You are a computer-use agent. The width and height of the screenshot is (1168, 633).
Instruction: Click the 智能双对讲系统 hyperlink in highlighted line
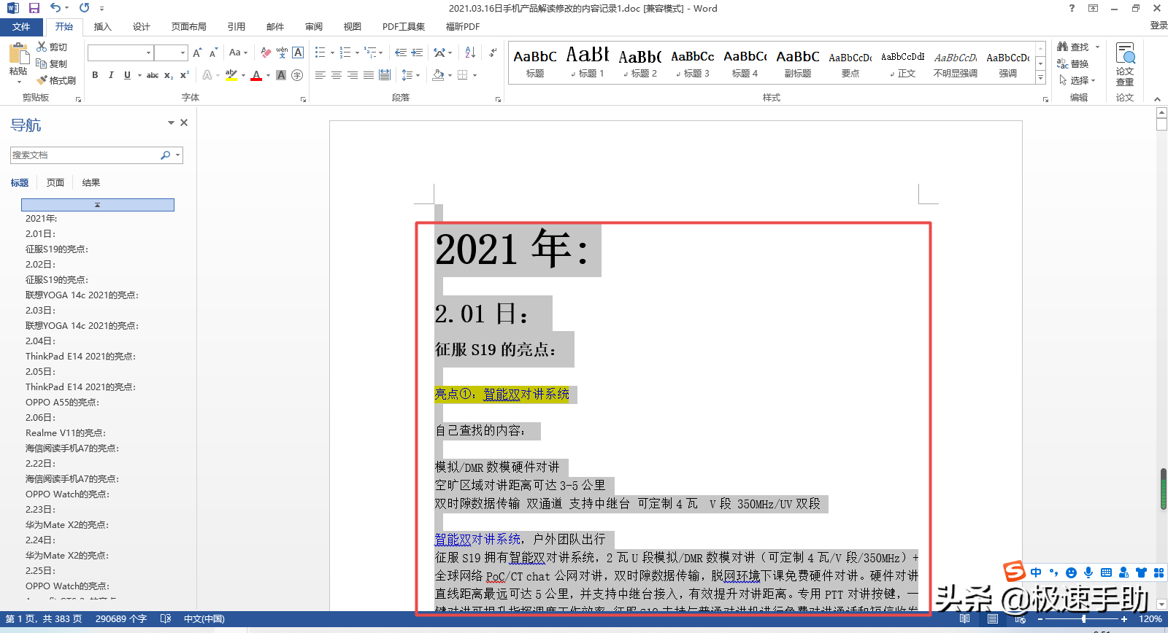[x=526, y=395]
